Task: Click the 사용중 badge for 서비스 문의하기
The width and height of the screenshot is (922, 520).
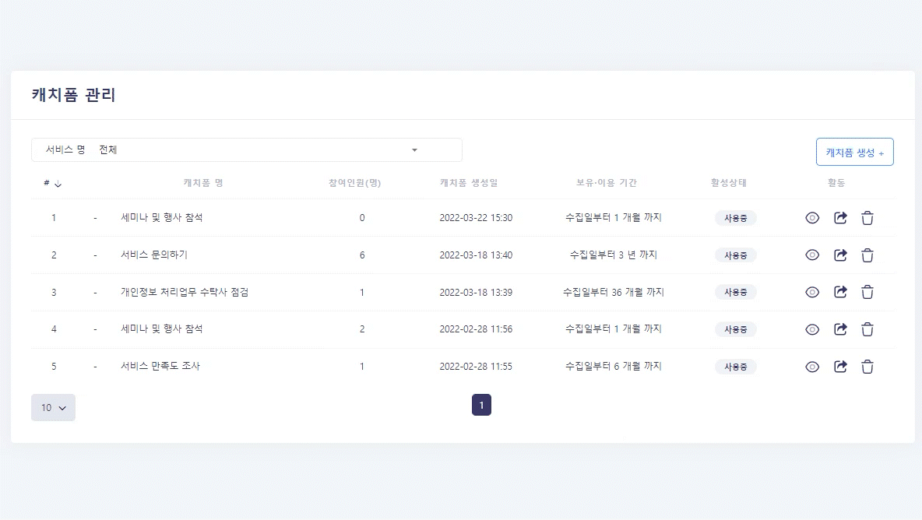Action: (735, 255)
